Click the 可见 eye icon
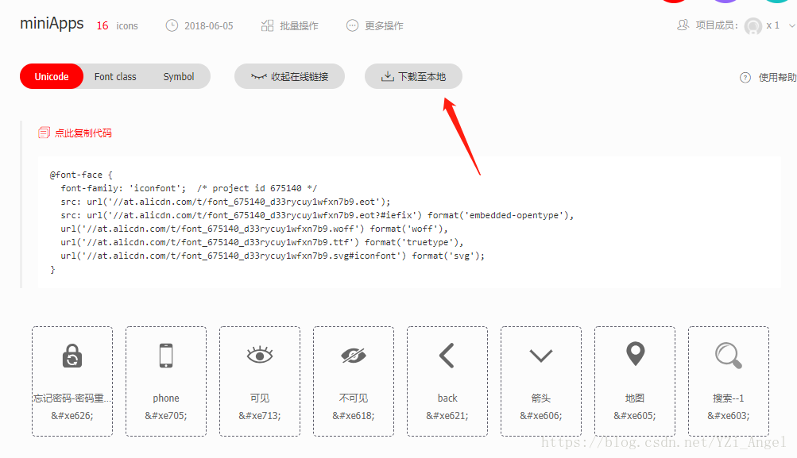This screenshot has height=458, width=797. coord(260,355)
